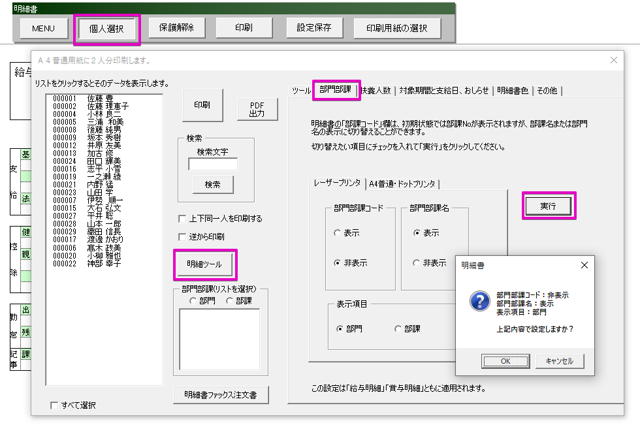
Task: Tick the すべて選択 checkbox
Action: 54,405
